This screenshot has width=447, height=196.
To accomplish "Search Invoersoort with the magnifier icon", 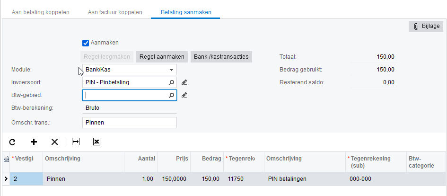I will tap(172, 82).
